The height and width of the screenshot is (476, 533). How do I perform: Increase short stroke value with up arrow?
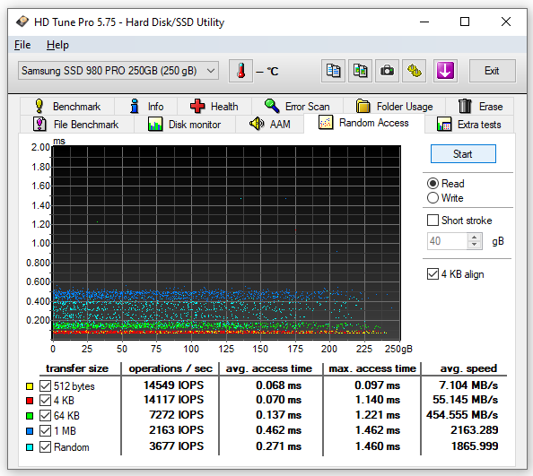474,237
